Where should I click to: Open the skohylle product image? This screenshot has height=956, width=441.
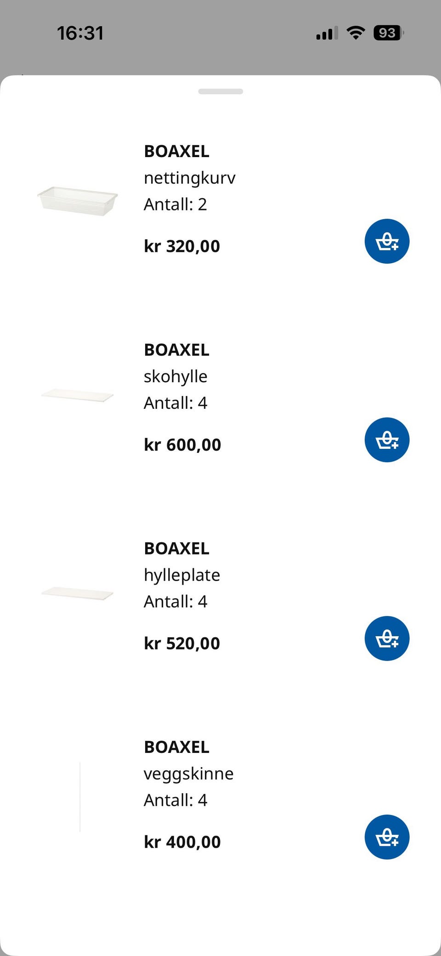point(77,395)
